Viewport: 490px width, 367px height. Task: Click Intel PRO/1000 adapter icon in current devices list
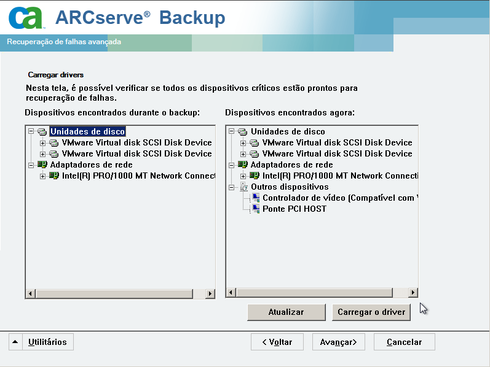(255, 176)
